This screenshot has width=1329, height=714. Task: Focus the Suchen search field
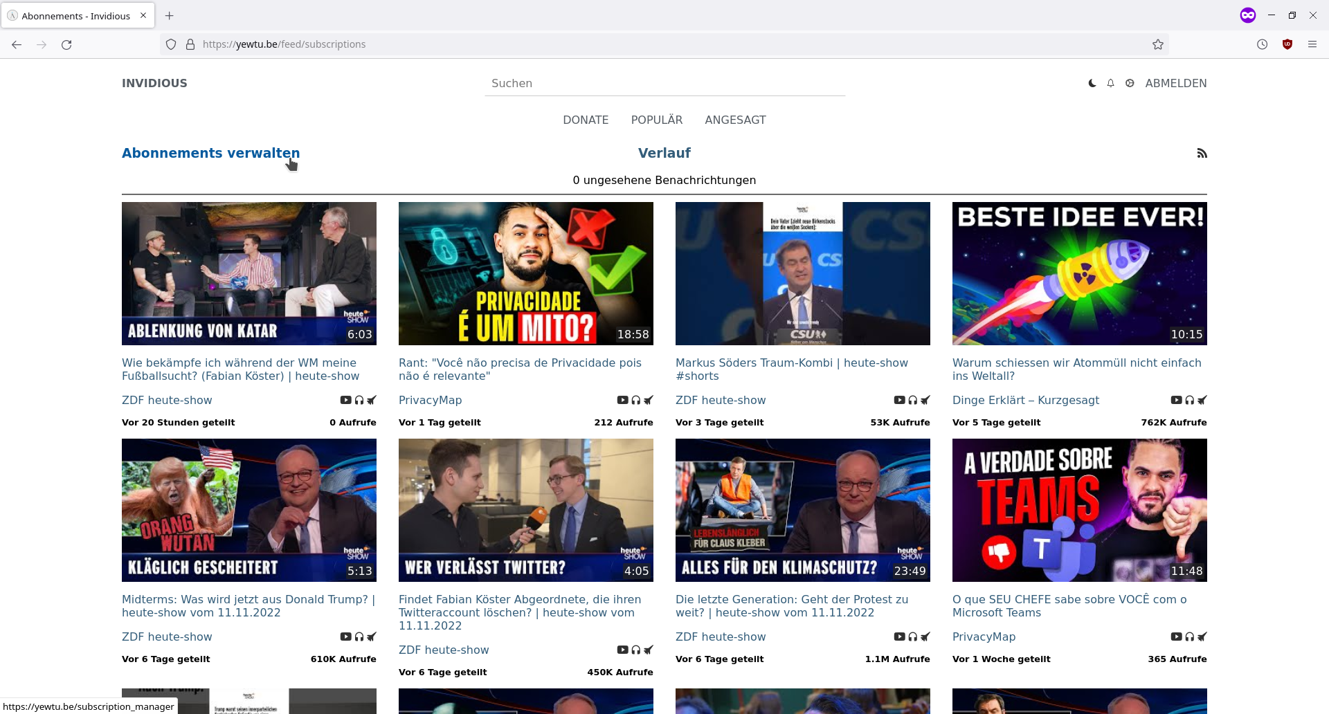tap(664, 83)
